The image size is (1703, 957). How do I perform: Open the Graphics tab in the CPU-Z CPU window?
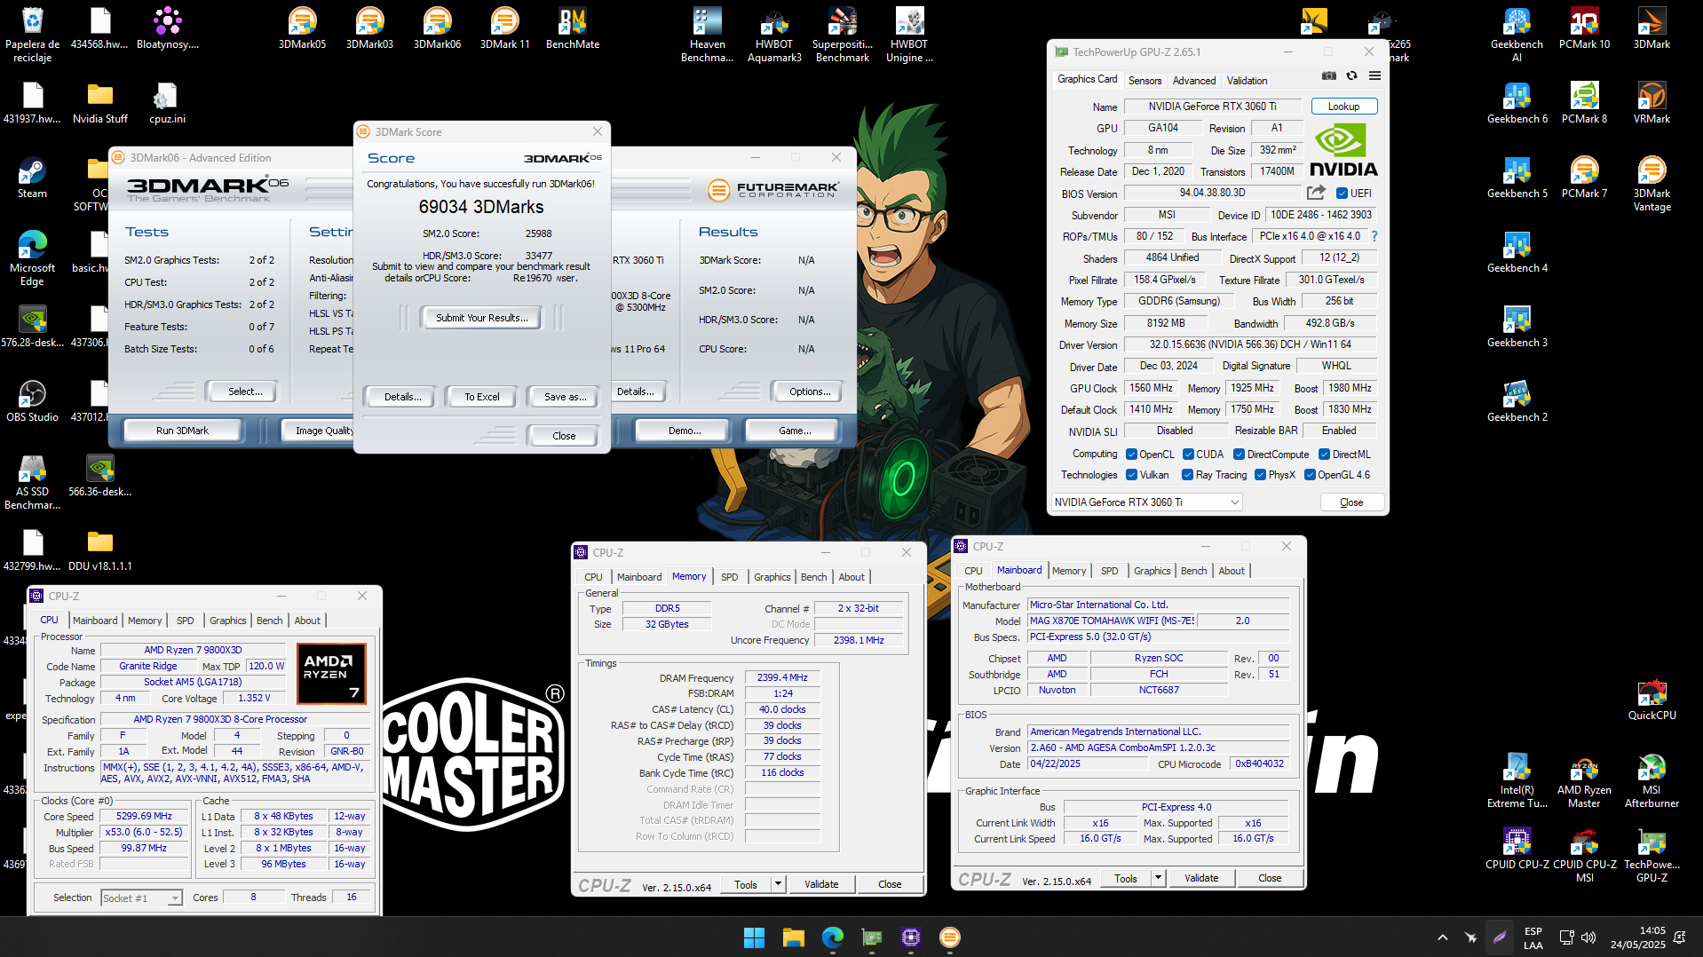[227, 621]
